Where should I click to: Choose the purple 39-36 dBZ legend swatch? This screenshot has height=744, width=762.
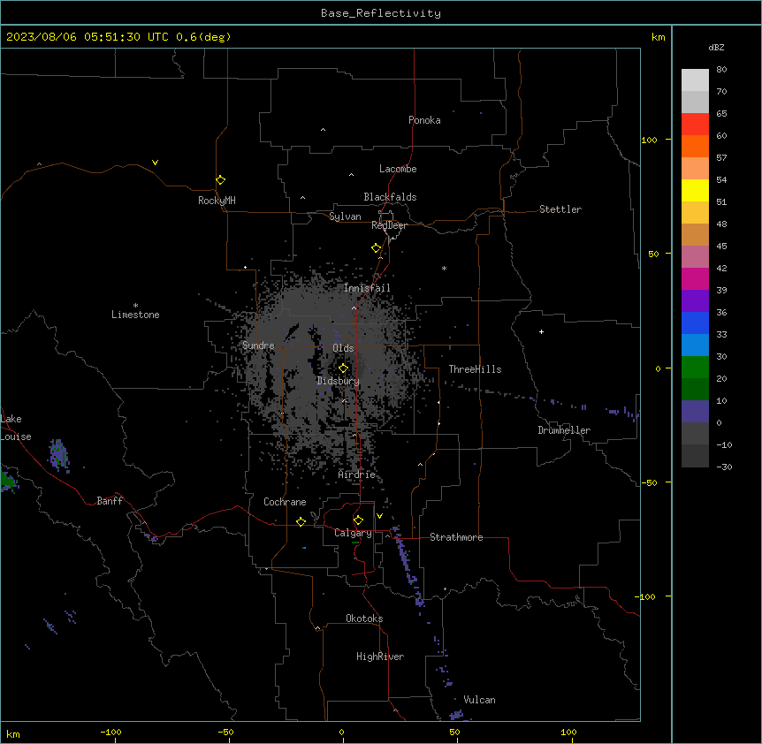tap(695, 301)
